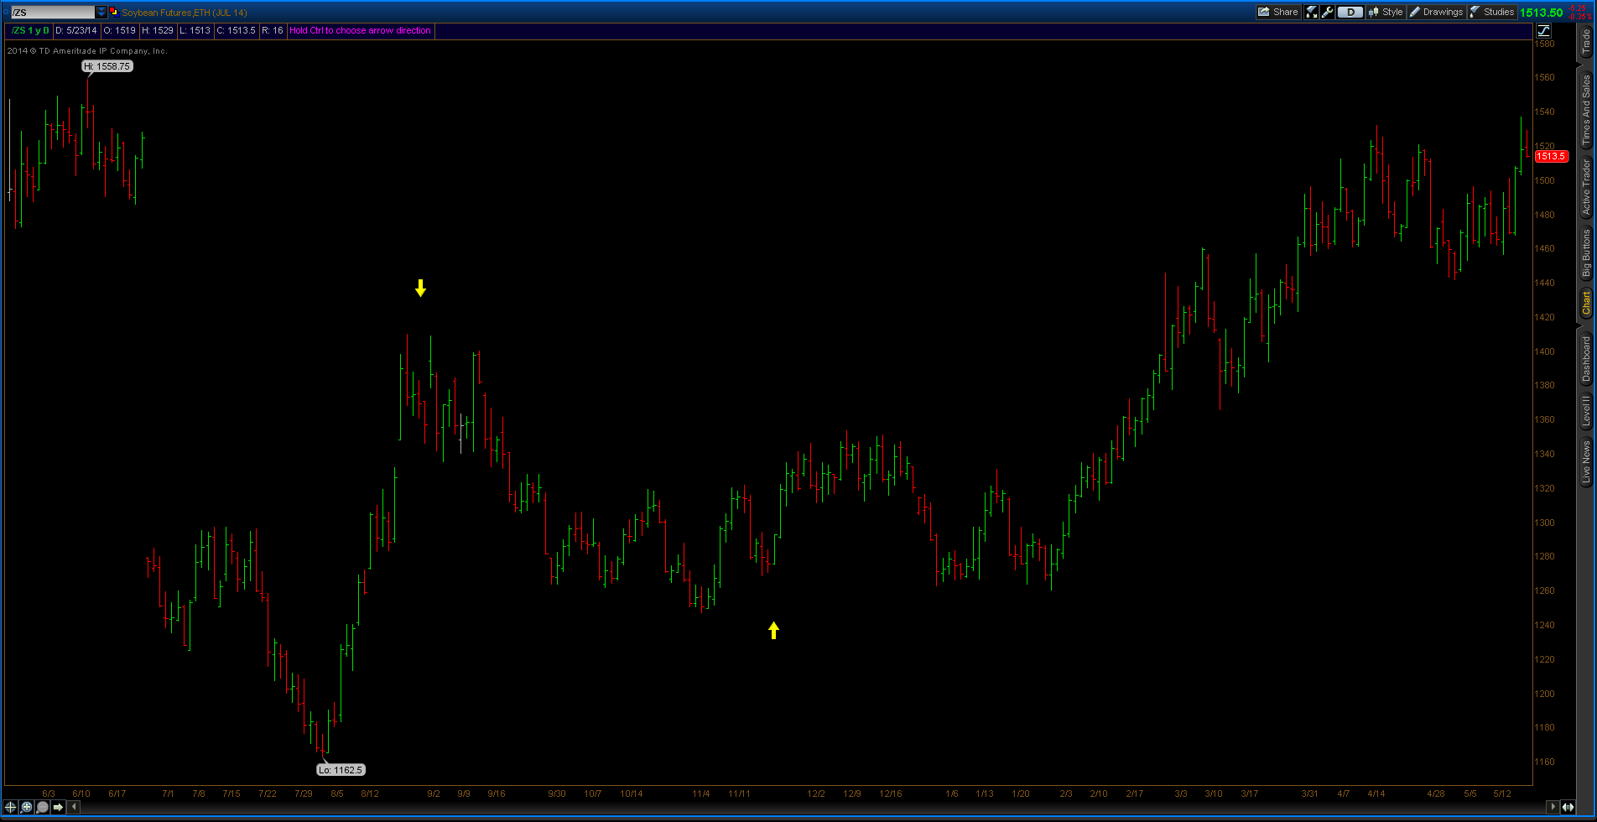Click the 1/20 date axis label
This screenshot has width=1597, height=822.
tap(1021, 793)
